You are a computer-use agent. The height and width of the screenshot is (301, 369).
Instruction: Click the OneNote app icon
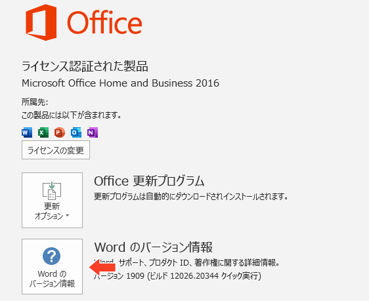tap(93, 132)
